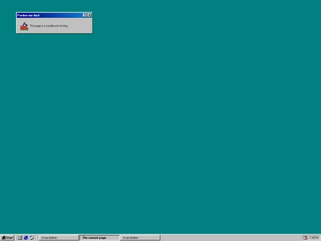Image resolution: width=321 pixels, height=241 pixels.
Task: Launch the notepad-and-pencil quick launch icon
Action: coord(20,237)
